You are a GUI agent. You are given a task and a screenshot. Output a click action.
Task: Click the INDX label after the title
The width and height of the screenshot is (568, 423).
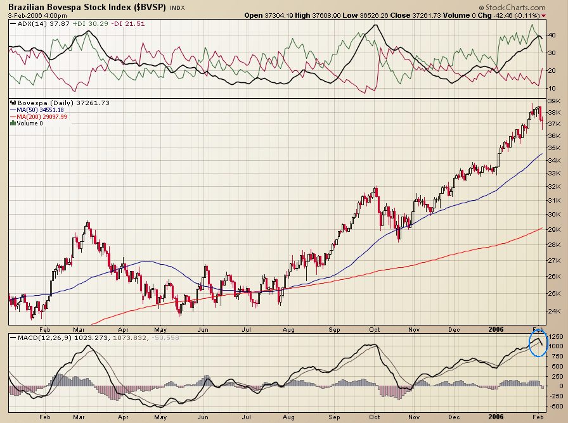177,8
